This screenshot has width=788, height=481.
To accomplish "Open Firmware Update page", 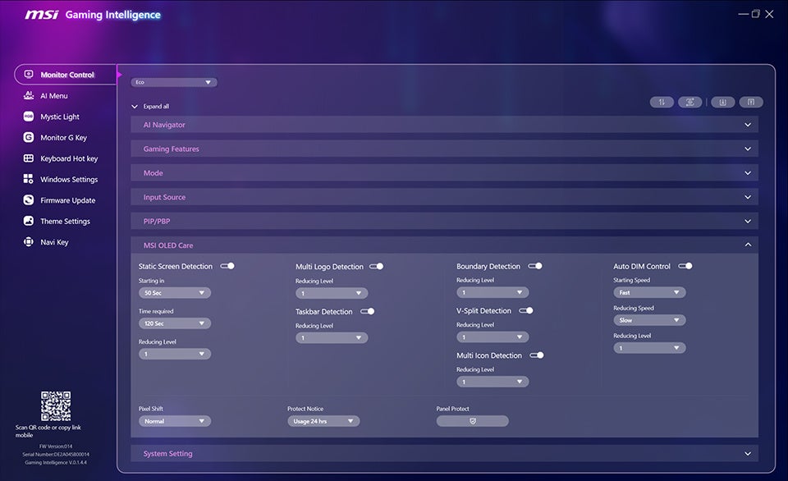I will pyautogui.click(x=68, y=200).
